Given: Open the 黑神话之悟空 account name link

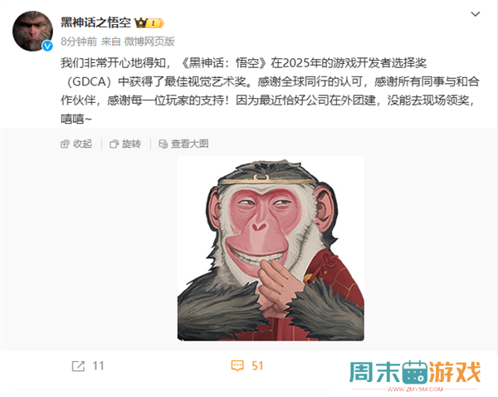Looking at the screenshot, I should pyautogui.click(x=95, y=22).
